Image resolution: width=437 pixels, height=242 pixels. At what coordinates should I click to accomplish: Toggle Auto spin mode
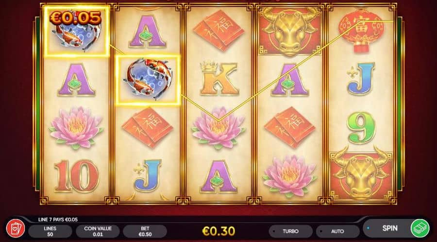337,231
